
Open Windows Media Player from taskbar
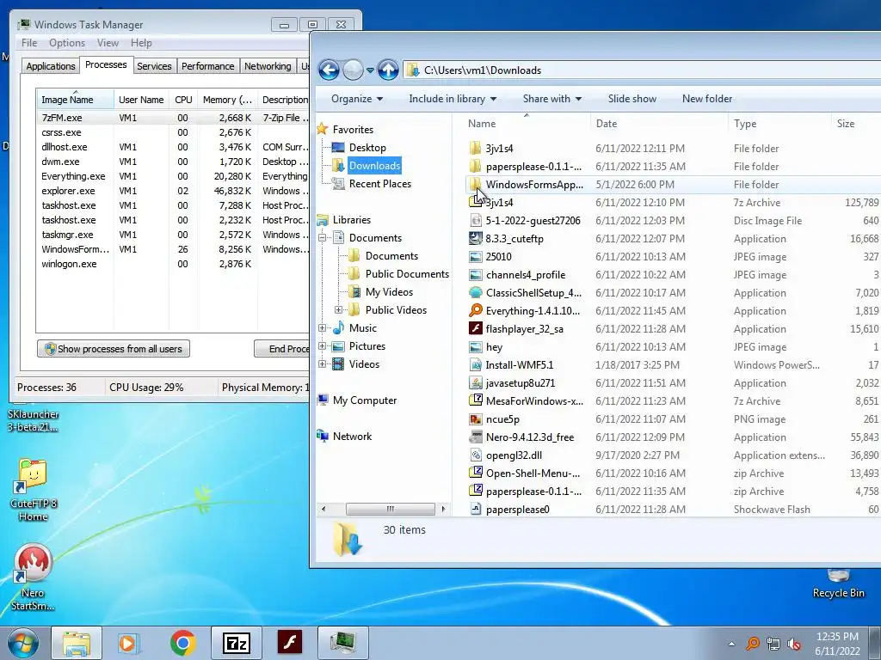click(x=129, y=643)
